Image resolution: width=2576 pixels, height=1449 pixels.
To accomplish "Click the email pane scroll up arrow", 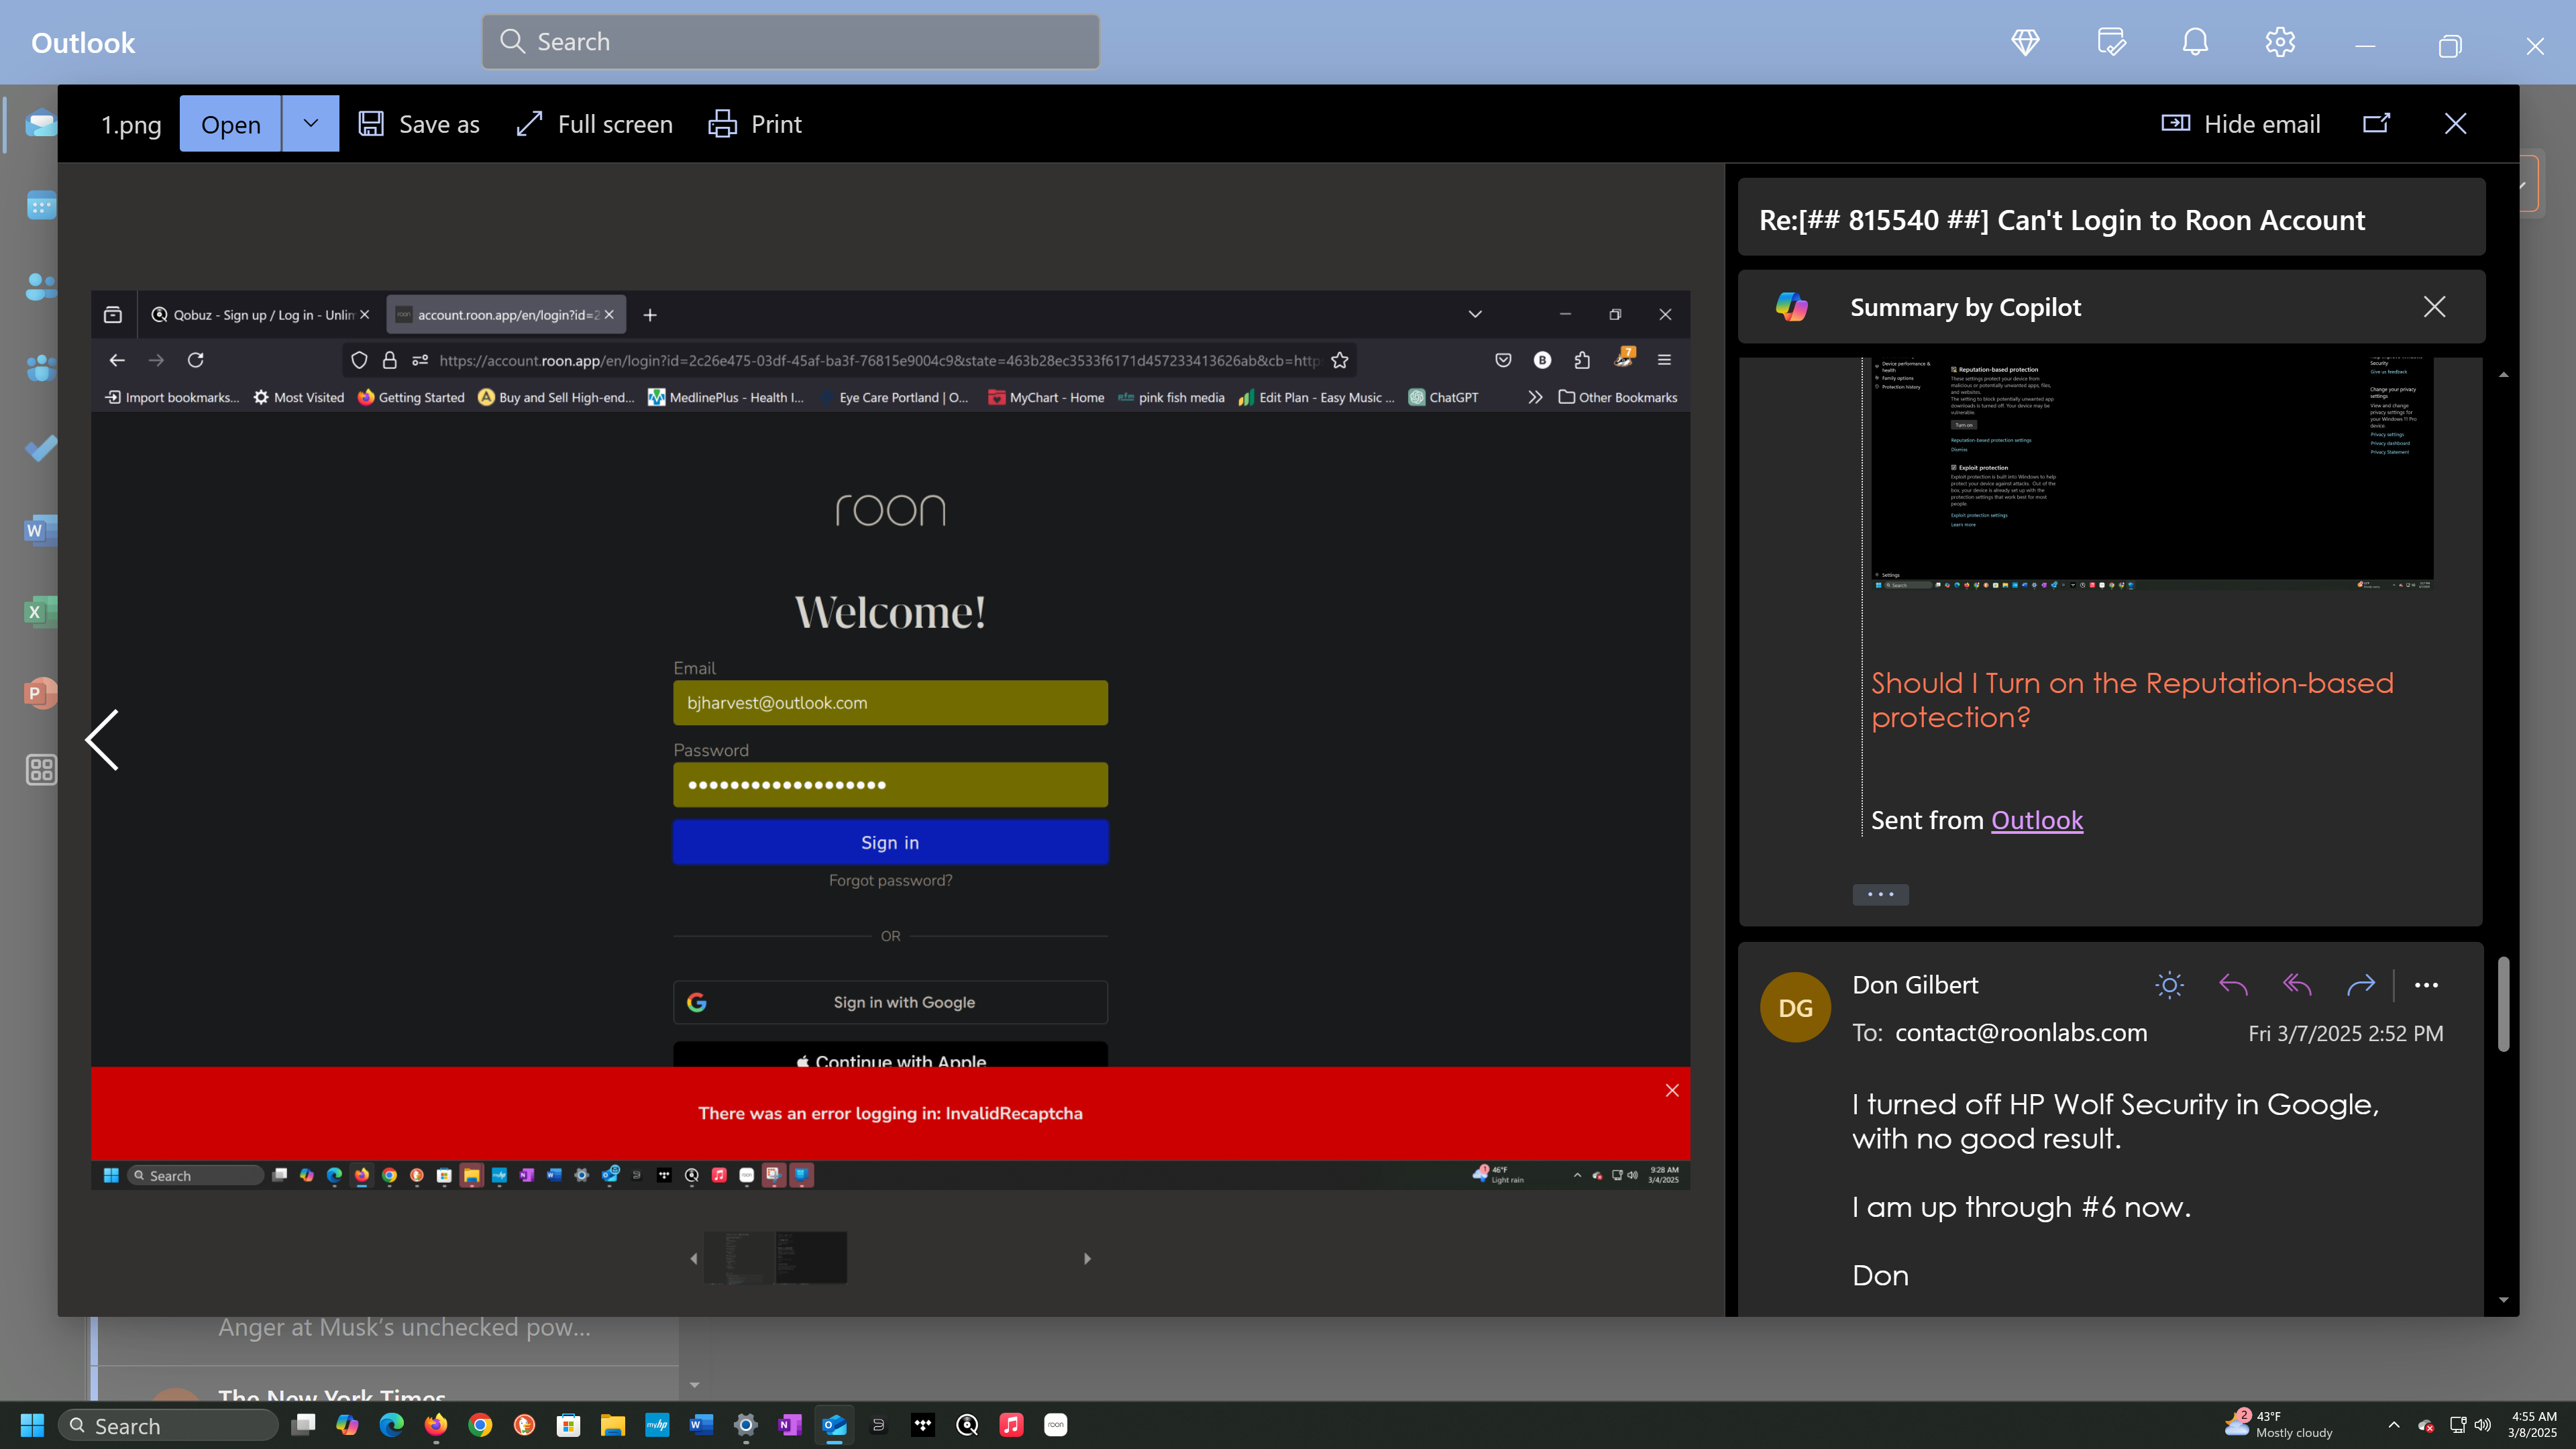I will click(x=2503, y=374).
